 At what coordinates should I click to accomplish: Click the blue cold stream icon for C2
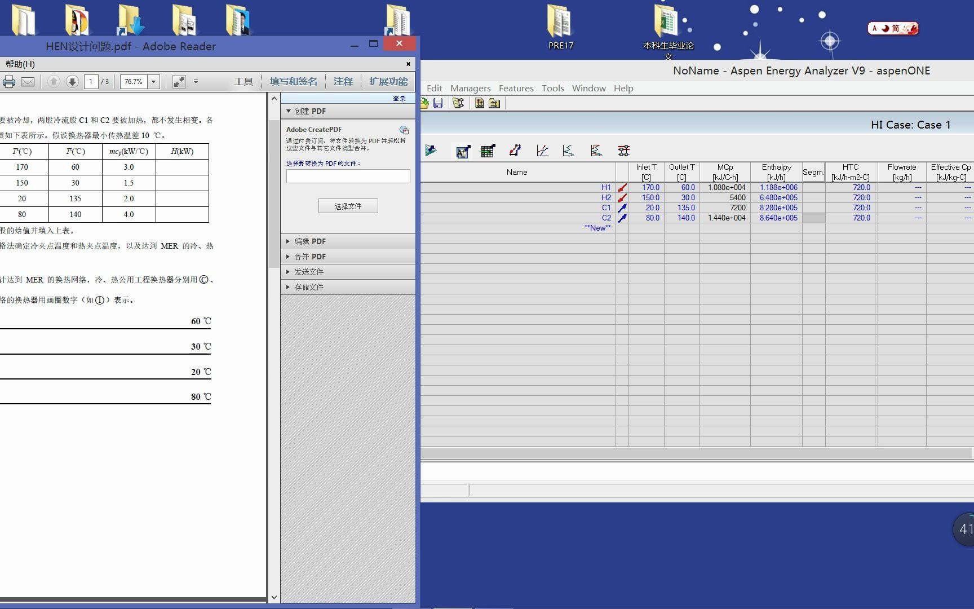point(622,218)
